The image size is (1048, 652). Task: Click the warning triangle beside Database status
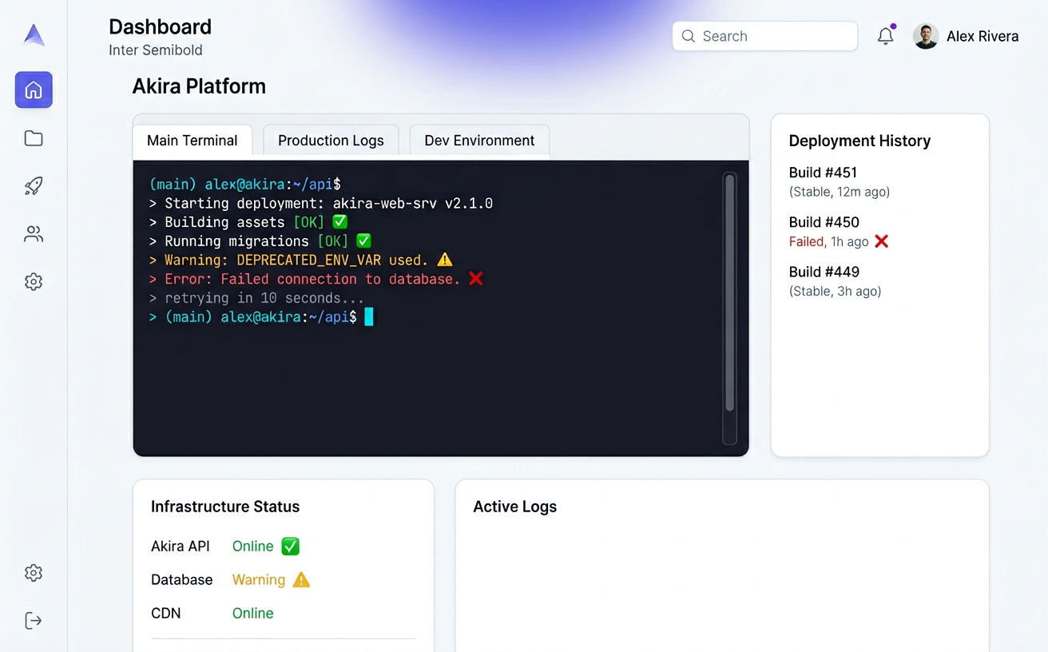301,579
